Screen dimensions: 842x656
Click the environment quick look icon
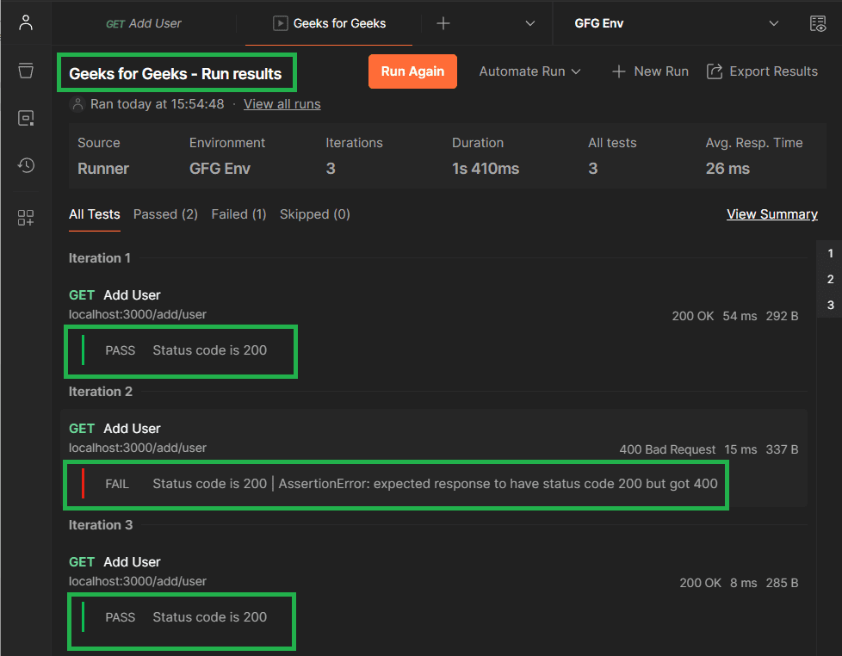818,23
